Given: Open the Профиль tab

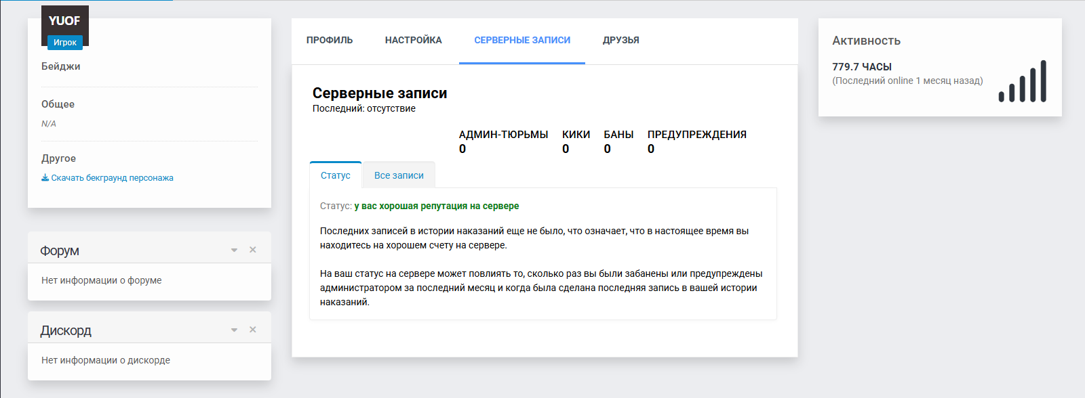Looking at the screenshot, I should coord(330,41).
